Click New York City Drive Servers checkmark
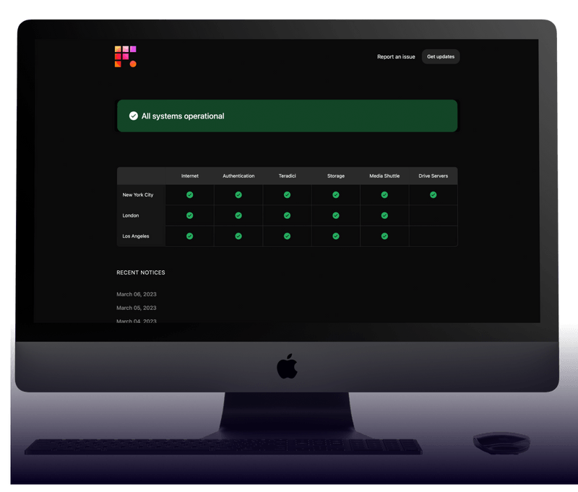 point(433,195)
